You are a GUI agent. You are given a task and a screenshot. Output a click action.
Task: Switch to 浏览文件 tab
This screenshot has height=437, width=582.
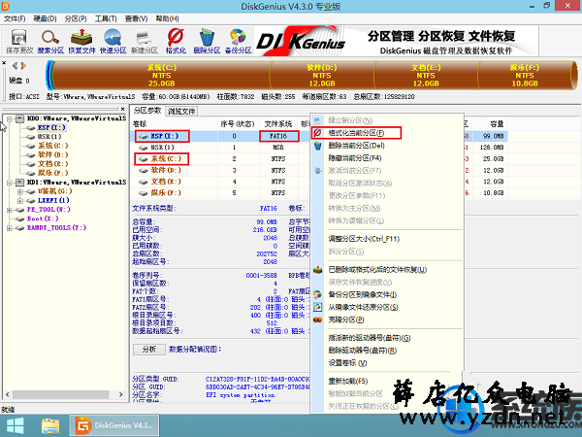coord(181,111)
